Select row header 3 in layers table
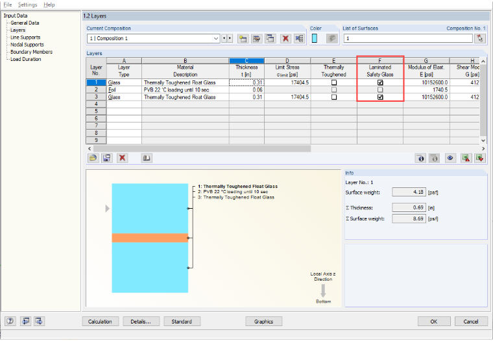The image size is (493, 341). [96, 97]
